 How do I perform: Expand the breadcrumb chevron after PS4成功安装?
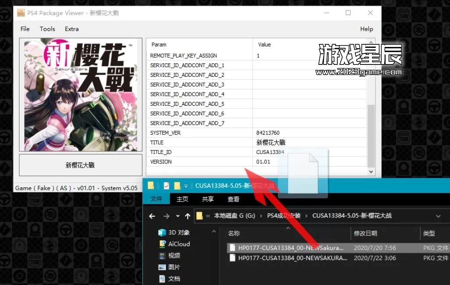coord(306,216)
